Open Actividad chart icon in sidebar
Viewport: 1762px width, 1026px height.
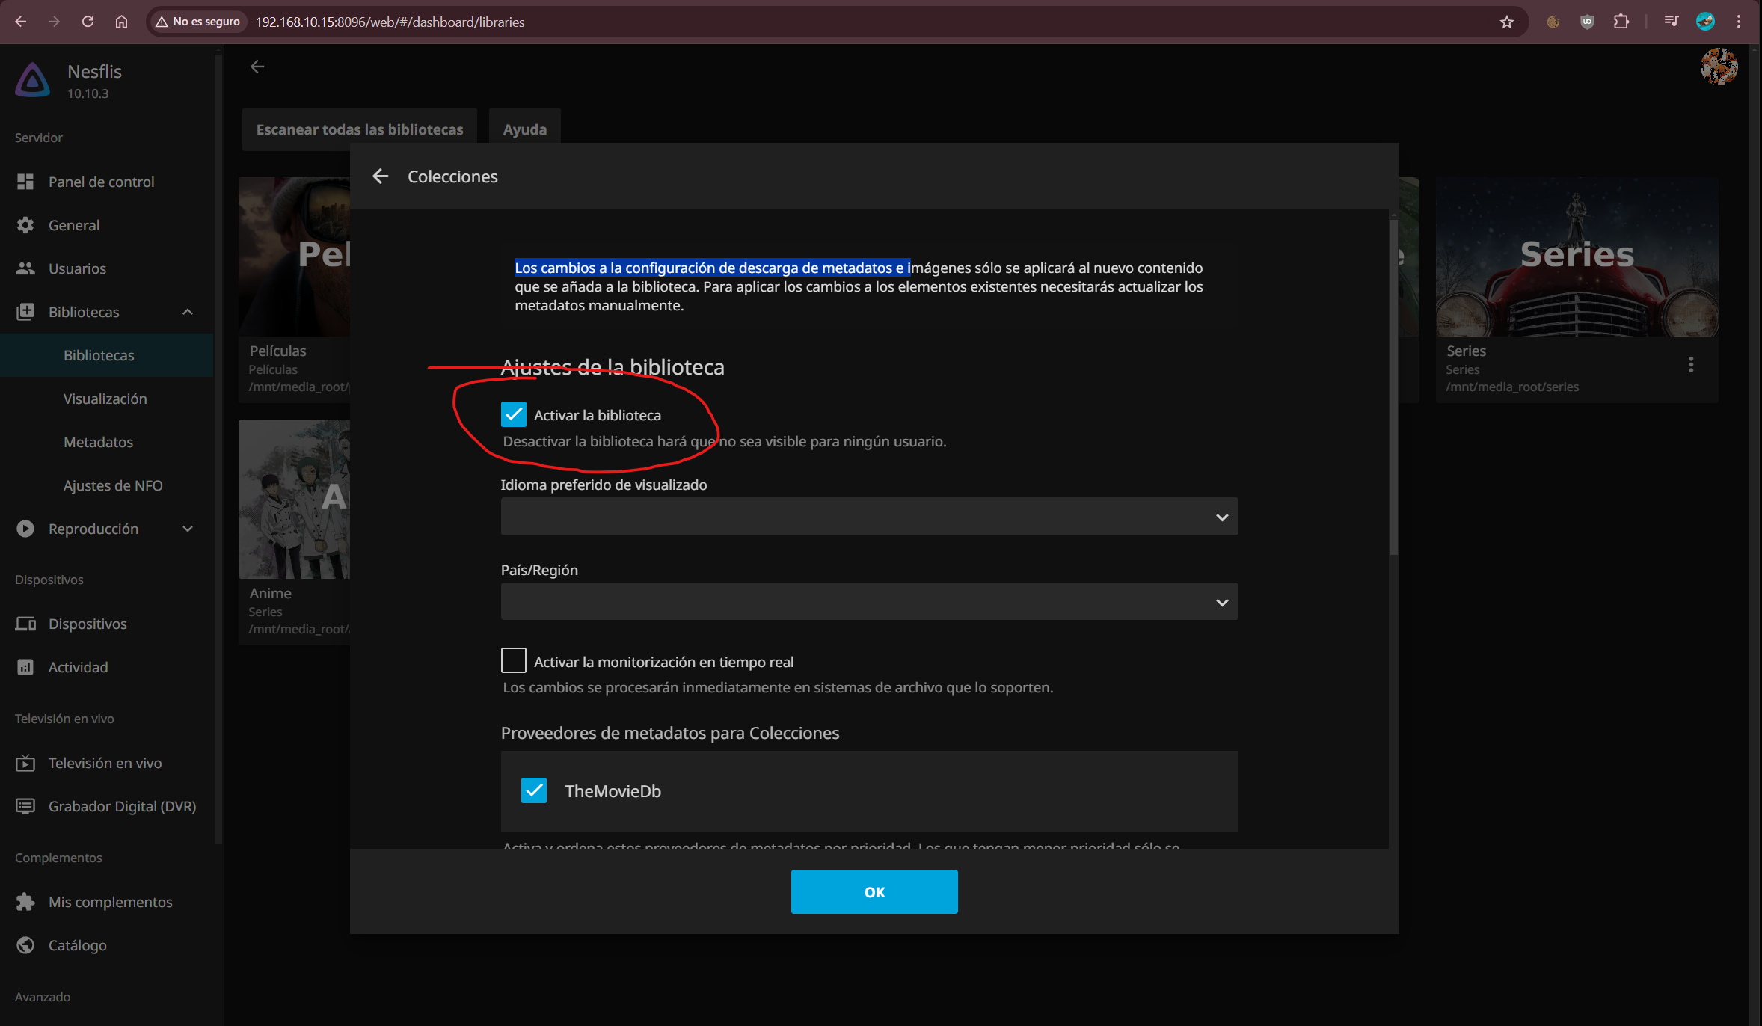coord(25,667)
